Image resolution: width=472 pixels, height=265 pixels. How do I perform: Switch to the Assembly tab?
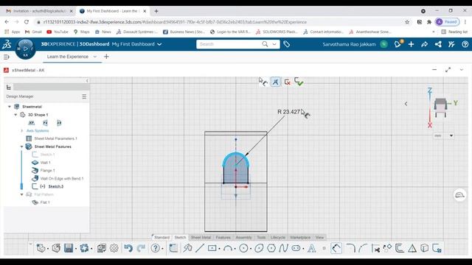pyautogui.click(x=243, y=237)
